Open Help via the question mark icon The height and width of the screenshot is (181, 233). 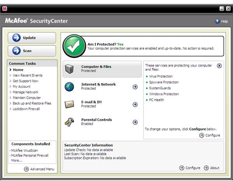click(x=217, y=21)
